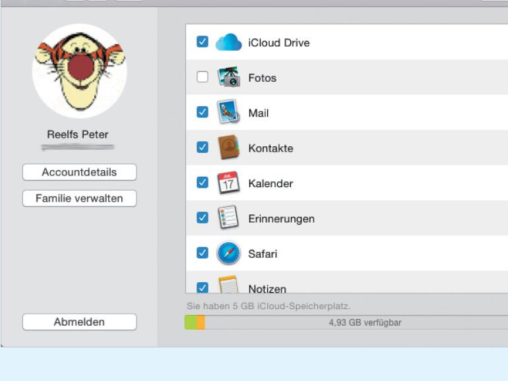The width and height of the screenshot is (508, 381).
Task: Open Accountdetails
Action: 79,172
